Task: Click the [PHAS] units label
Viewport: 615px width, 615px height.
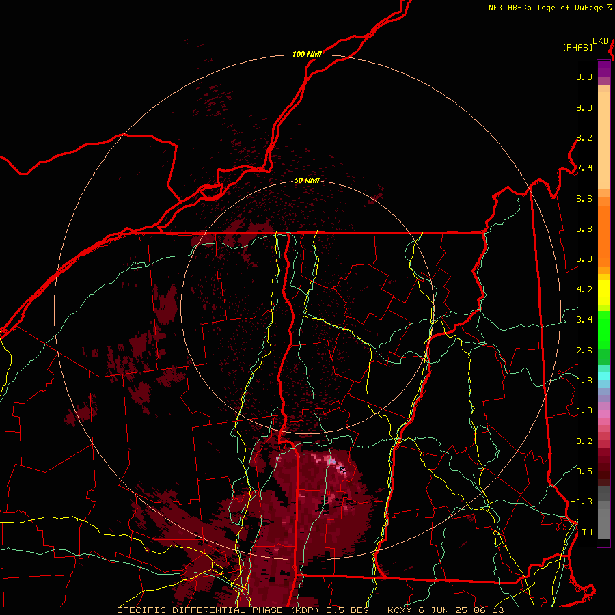Action: point(577,47)
